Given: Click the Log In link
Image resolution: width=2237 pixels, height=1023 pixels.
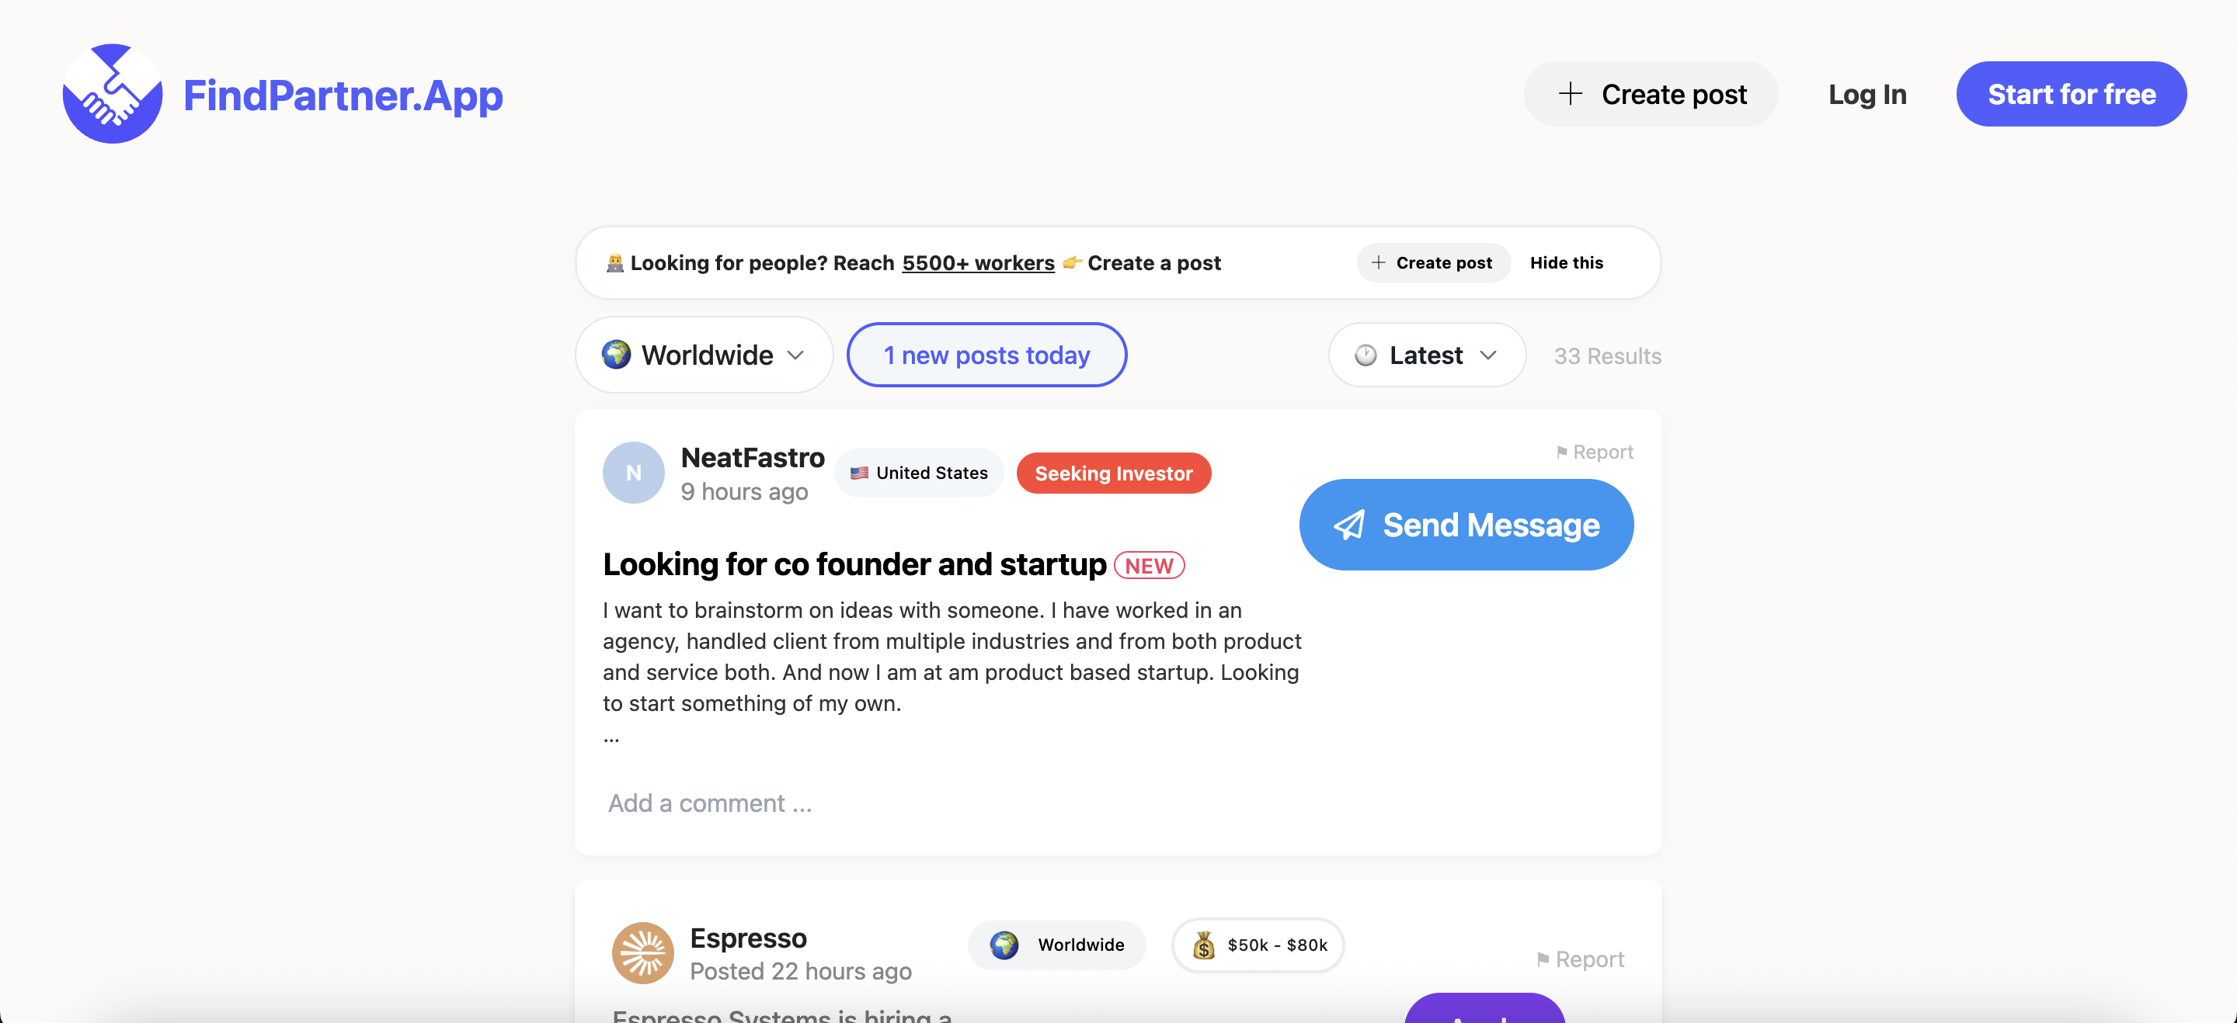Looking at the screenshot, I should click(1867, 94).
